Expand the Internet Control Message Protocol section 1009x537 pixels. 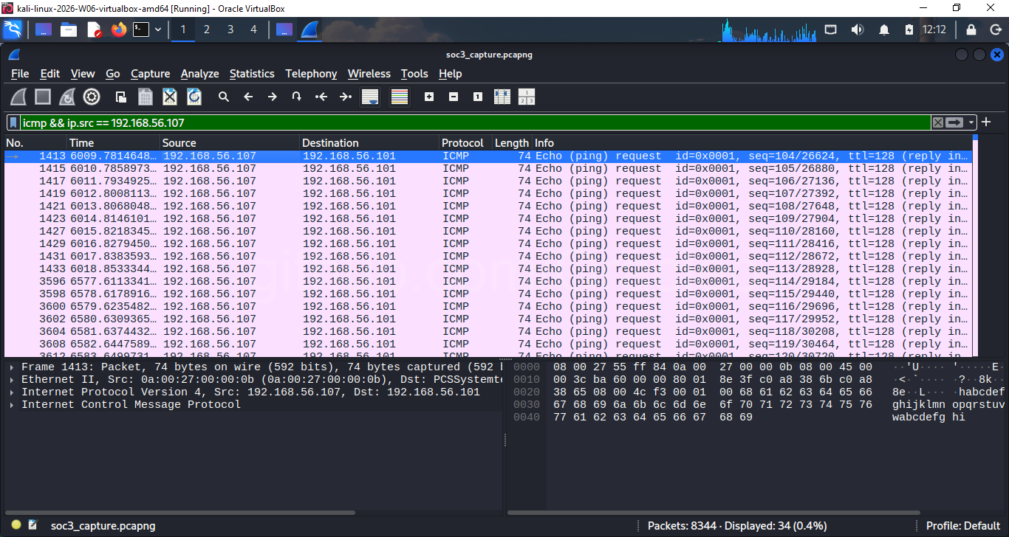pyautogui.click(x=10, y=404)
